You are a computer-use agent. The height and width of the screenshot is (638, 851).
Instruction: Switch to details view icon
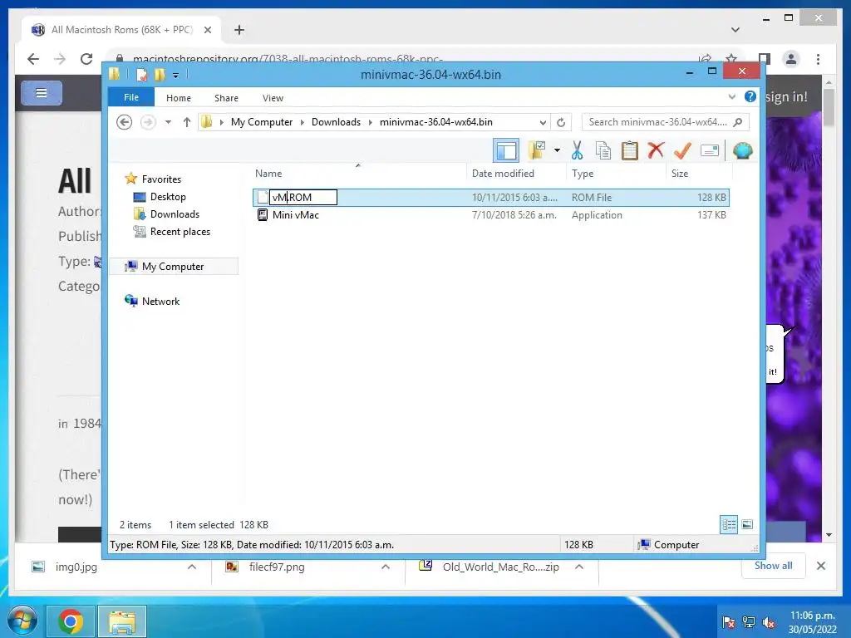click(x=729, y=524)
